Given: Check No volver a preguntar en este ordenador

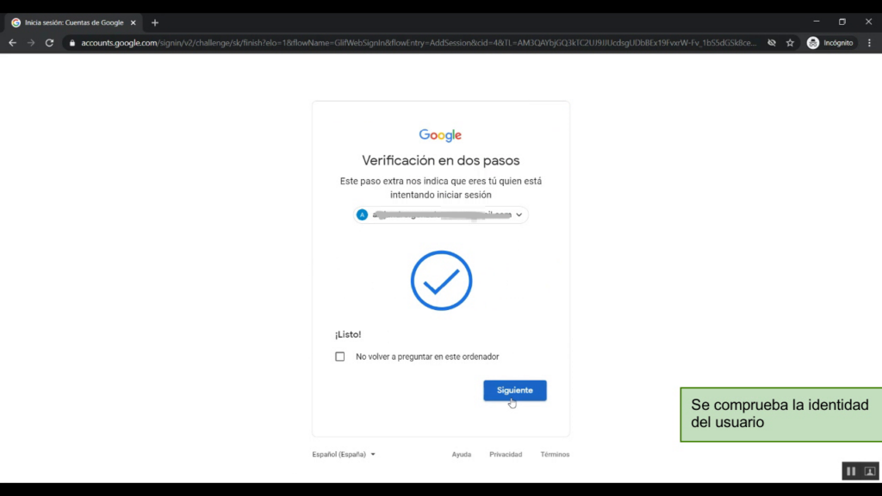Looking at the screenshot, I should (339, 356).
